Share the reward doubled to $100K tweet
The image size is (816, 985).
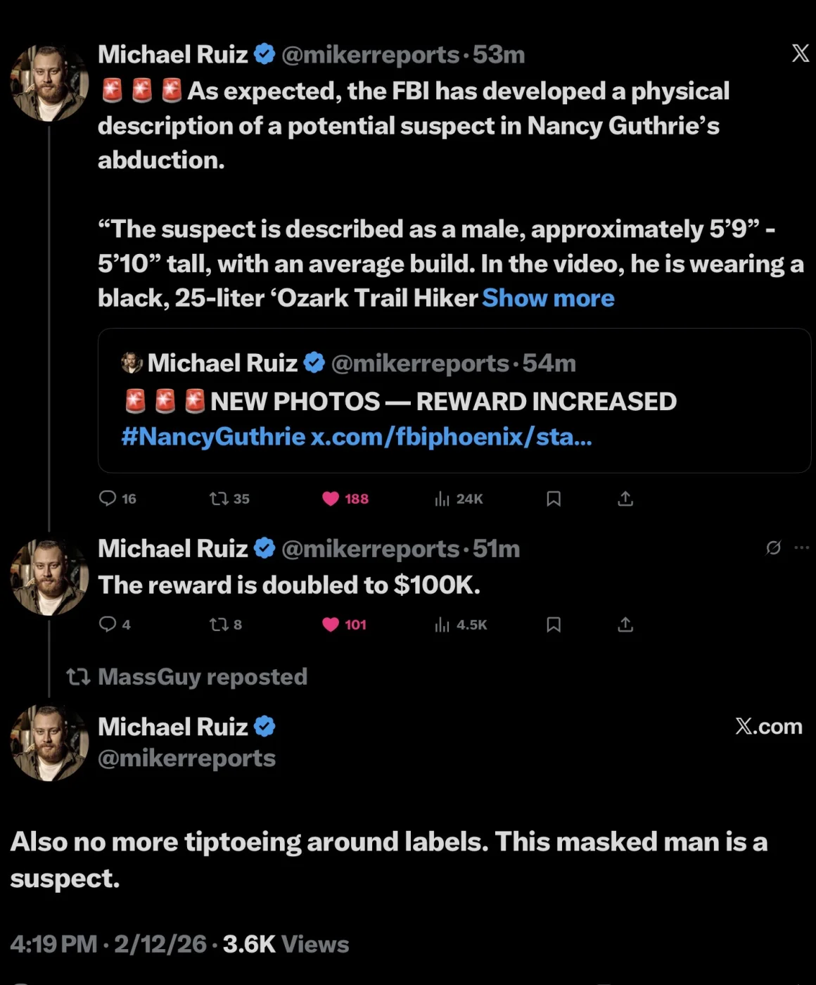point(625,624)
